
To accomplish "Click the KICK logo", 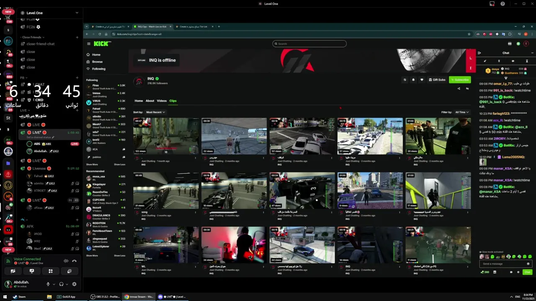I will point(102,43).
